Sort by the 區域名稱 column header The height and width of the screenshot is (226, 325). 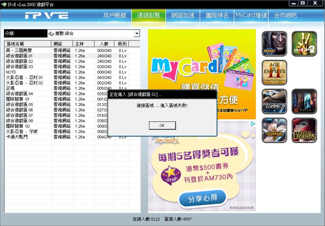coord(28,44)
